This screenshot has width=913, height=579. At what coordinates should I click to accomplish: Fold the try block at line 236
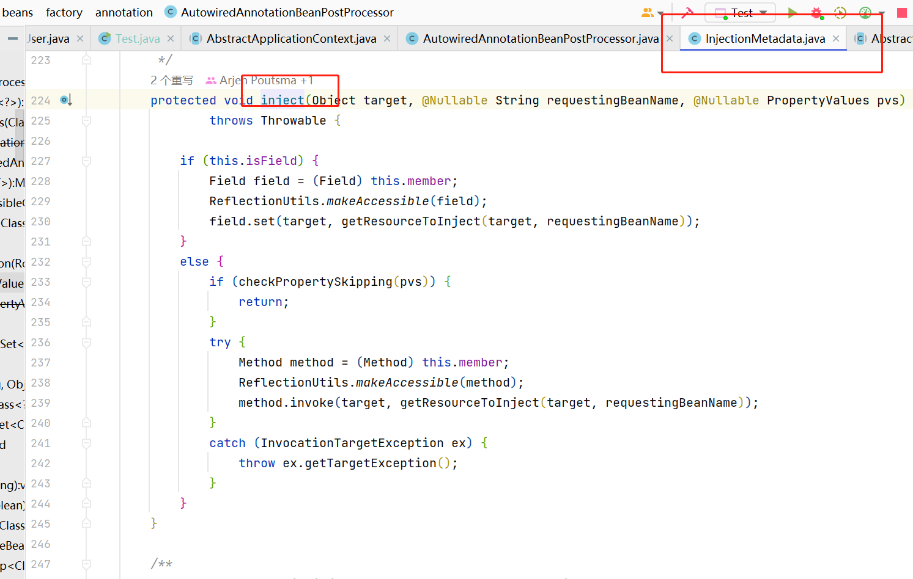coord(86,343)
